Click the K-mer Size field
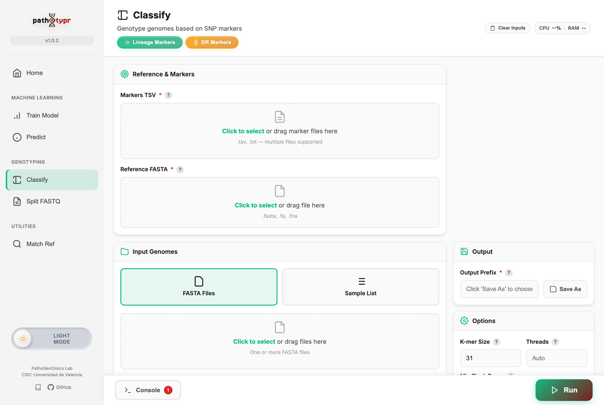Screen dimensions: 604x405 point(490,358)
